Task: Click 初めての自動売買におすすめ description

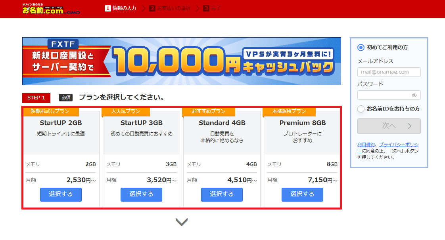Action: click(x=141, y=134)
